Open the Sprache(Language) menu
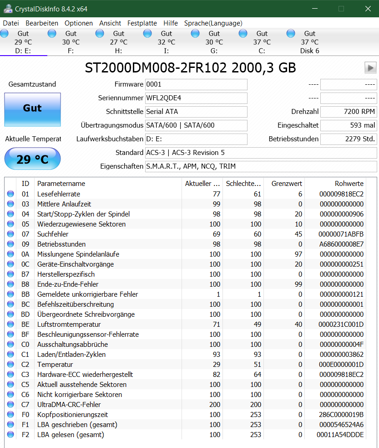Screen dimensions: 379x448 pyautogui.click(x=213, y=23)
